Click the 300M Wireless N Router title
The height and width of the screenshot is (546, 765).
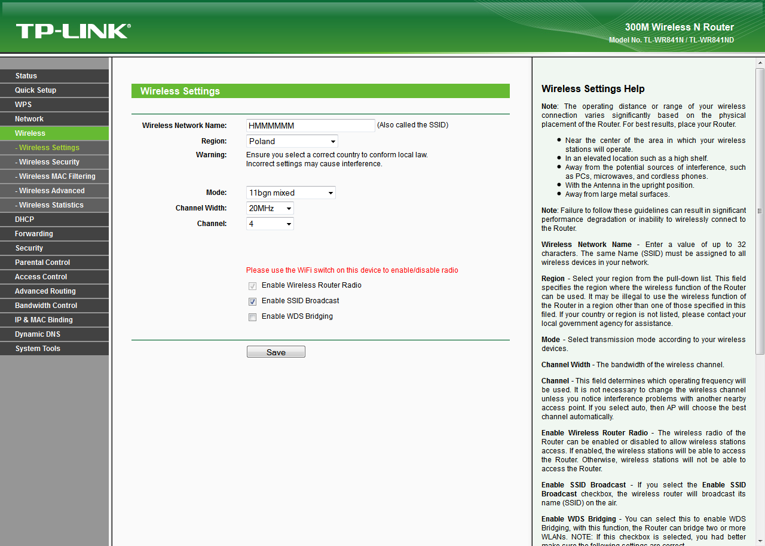[x=680, y=27]
